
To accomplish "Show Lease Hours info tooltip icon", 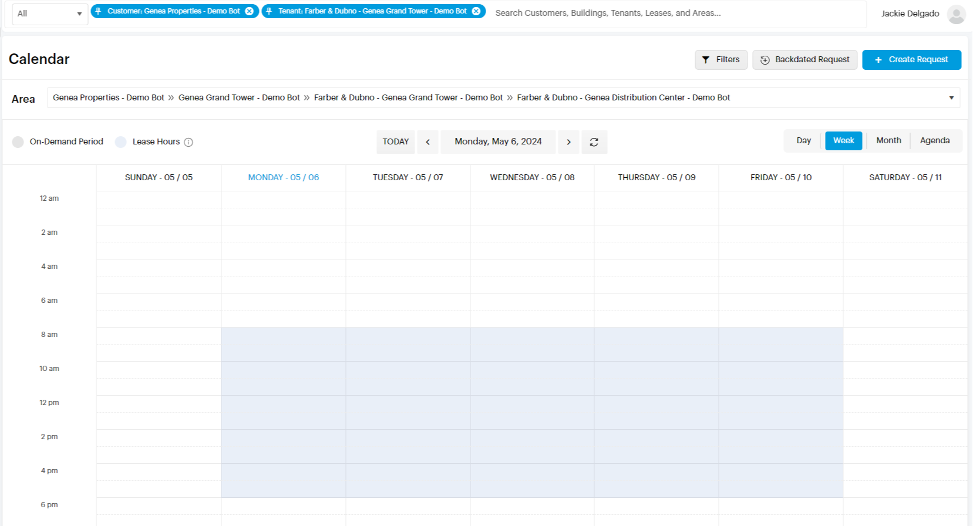I will [188, 142].
